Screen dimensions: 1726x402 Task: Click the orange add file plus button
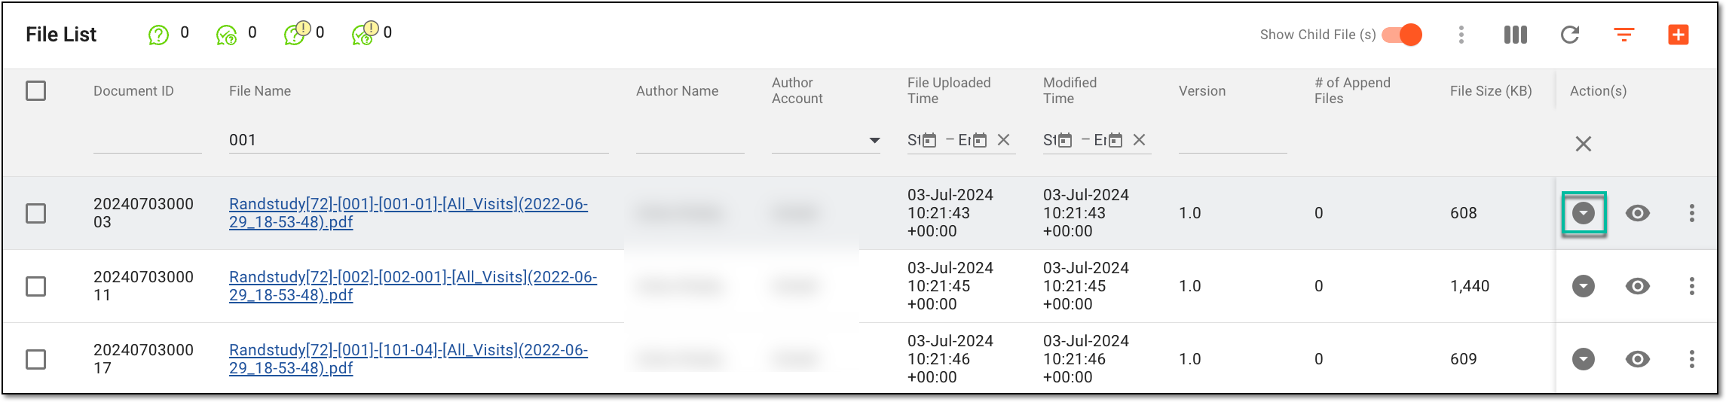[1679, 35]
